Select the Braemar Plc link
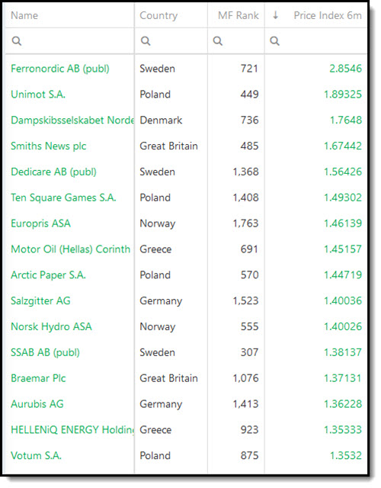The width and height of the screenshot is (381, 488). (x=38, y=378)
